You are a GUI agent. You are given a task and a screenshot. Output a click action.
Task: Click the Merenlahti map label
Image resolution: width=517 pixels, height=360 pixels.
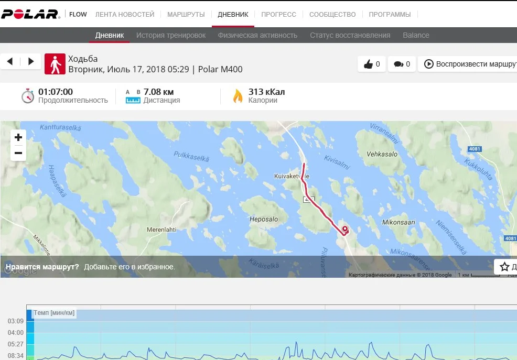point(161,229)
